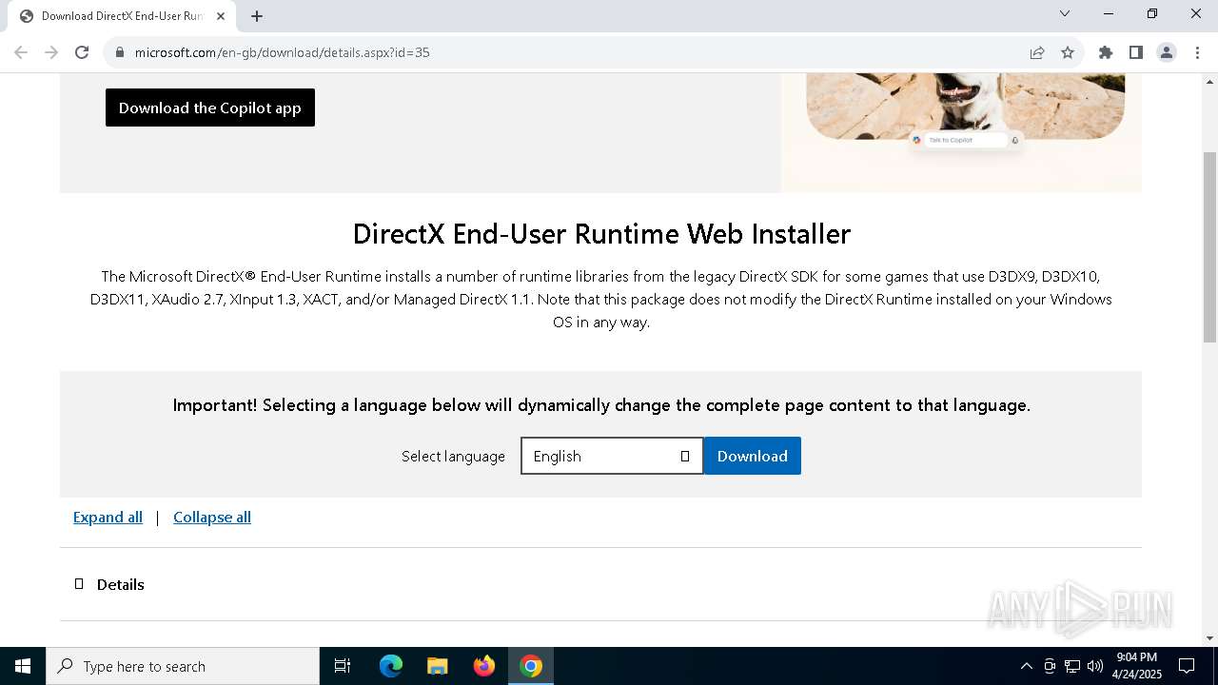Image resolution: width=1218 pixels, height=685 pixels.
Task: Click the scrollbar up arrow
Action: [x=1210, y=81]
